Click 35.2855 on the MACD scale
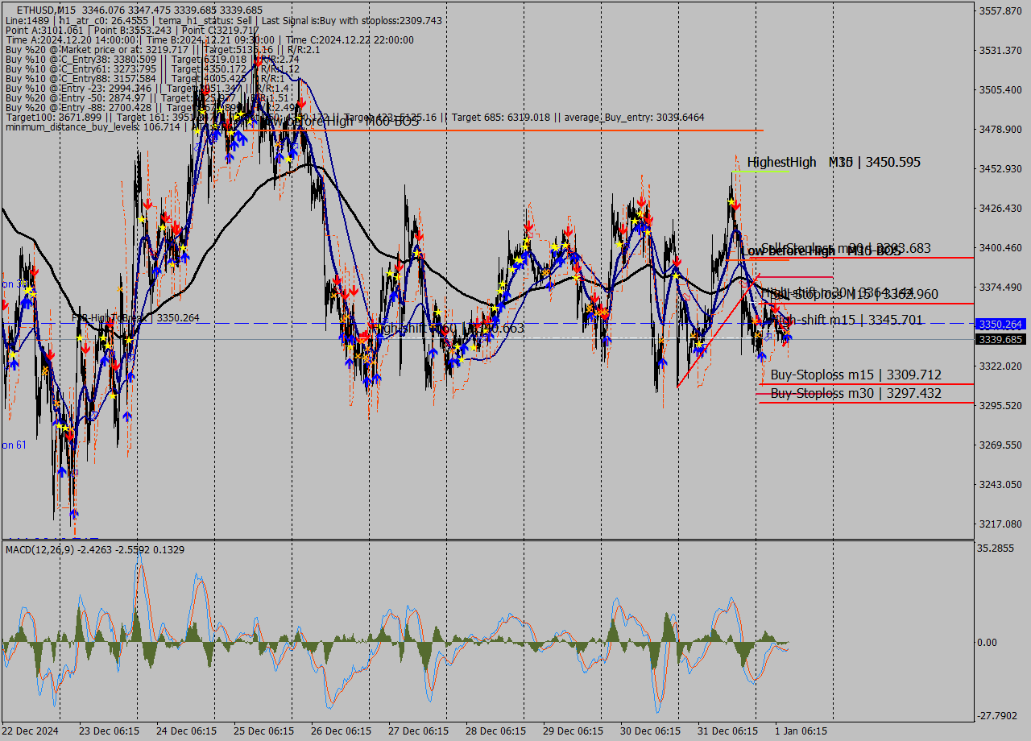Viewport: 1031px width, 741px height. pos(996,549)
